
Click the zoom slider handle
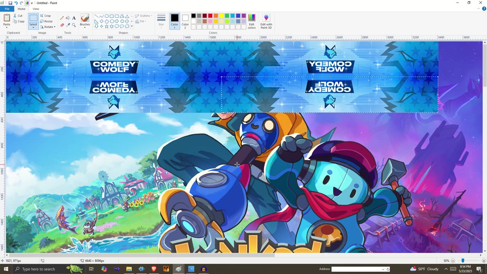click(x=463, y=261)
